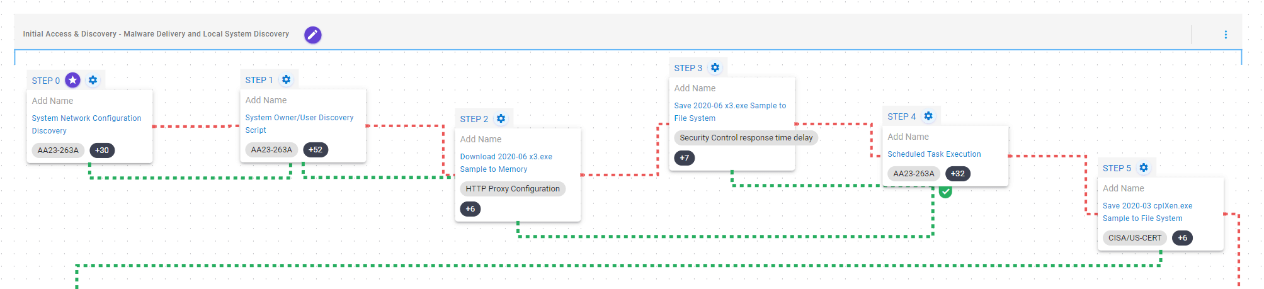Select the CISA/US-CERT tag on Step 5
Image resolution: width=1264 pixels, height=289 pixels.
click(1134, 238)
